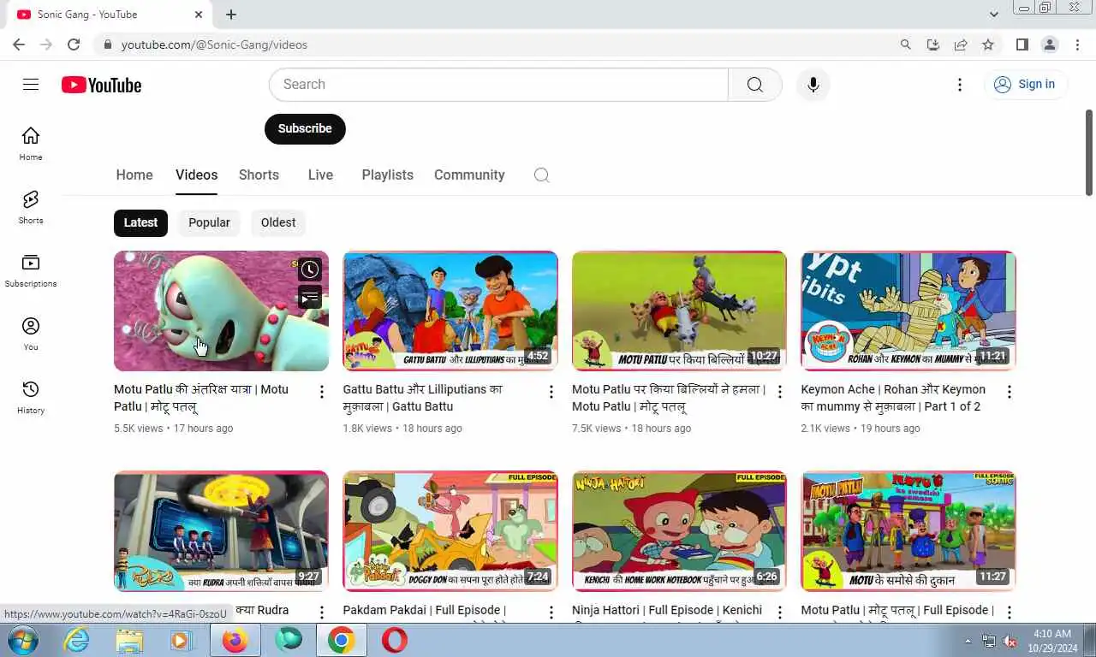Image resolution: width=1096 pixels, height=657 pixels.
Task: Open Keymon Ache Rohan mummy video title
Action: pos(893,398)
